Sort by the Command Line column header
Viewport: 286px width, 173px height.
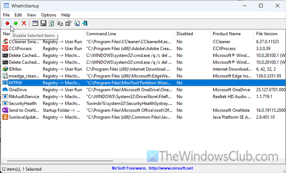(129, 34)
